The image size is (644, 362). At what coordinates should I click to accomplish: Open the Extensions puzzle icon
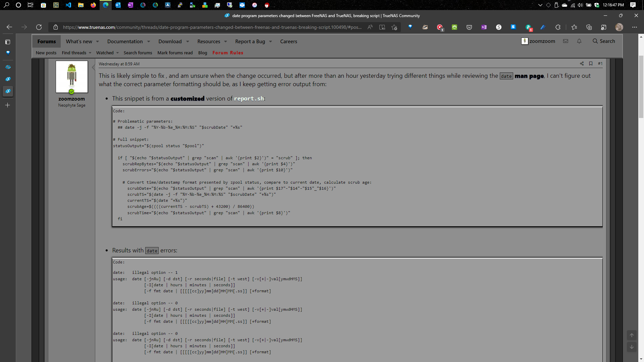pos(558,27)
